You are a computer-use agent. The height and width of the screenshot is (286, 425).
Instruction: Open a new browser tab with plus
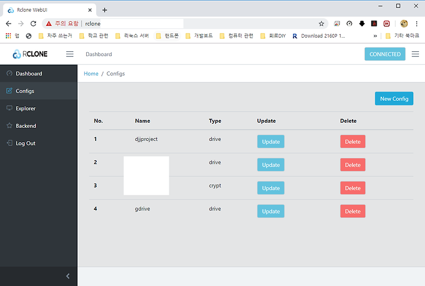(x=104, y=10)
